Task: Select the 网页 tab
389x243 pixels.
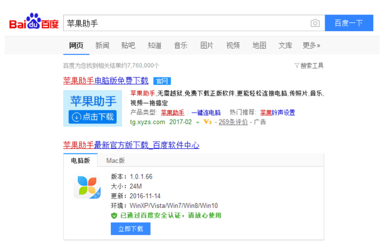Action: [x=76, y=45]
